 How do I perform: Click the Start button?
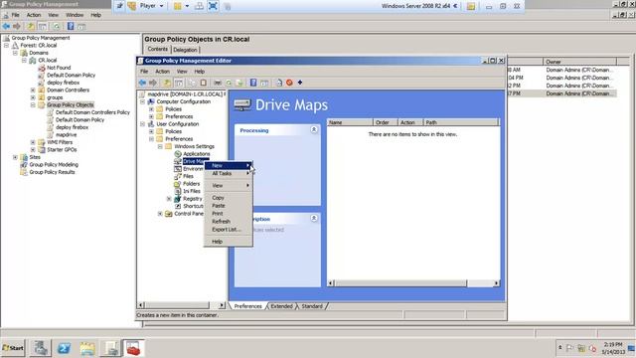point(13,348)
